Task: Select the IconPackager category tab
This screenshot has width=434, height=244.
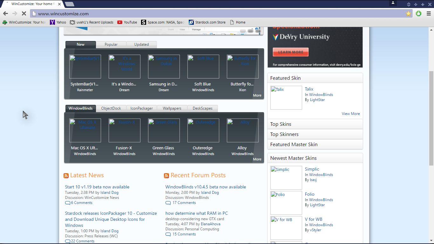Action: point(141,108)
